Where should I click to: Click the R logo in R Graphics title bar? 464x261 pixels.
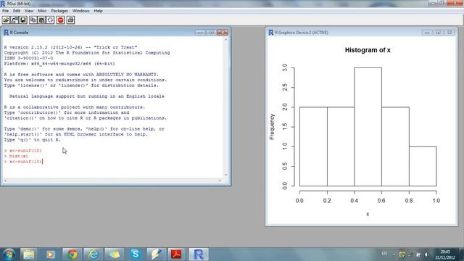[x=270, y=32]
